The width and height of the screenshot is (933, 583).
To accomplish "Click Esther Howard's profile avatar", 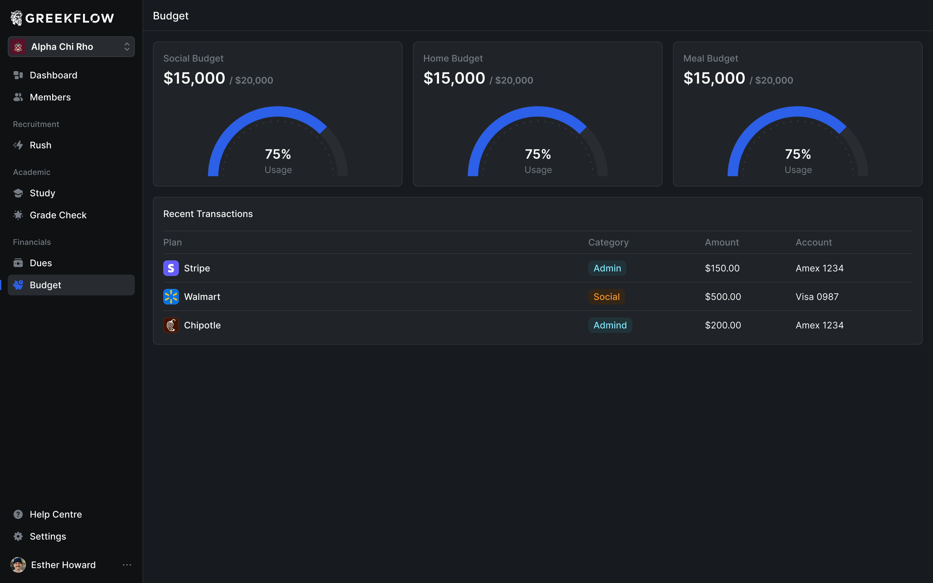I will (18, 565).
